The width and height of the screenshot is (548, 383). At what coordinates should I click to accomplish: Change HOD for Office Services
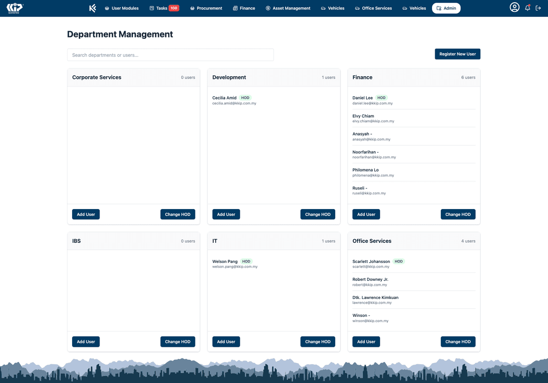pyautogui.click(x=458, y=341)
